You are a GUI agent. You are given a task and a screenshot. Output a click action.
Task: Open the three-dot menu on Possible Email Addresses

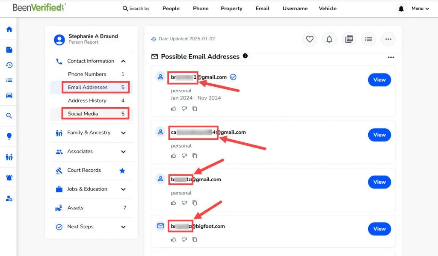click(x=391, y=57)
